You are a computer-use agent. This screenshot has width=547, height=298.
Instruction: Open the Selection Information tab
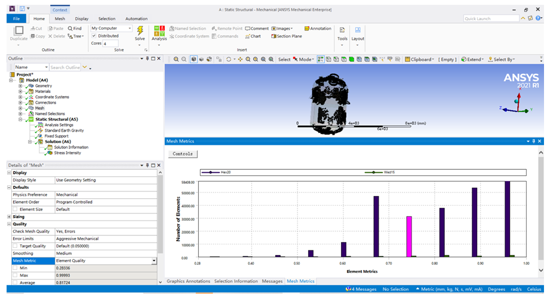(x=236, y=281)
